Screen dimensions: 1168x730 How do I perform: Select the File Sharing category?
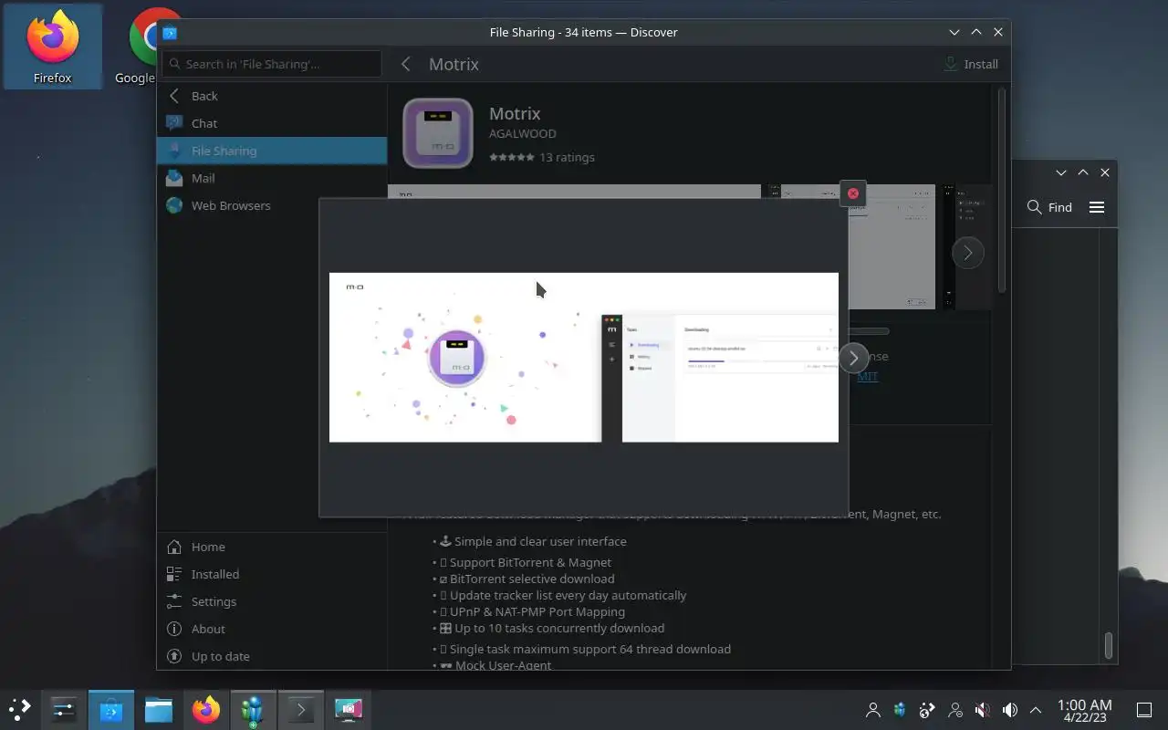point(272,151)
